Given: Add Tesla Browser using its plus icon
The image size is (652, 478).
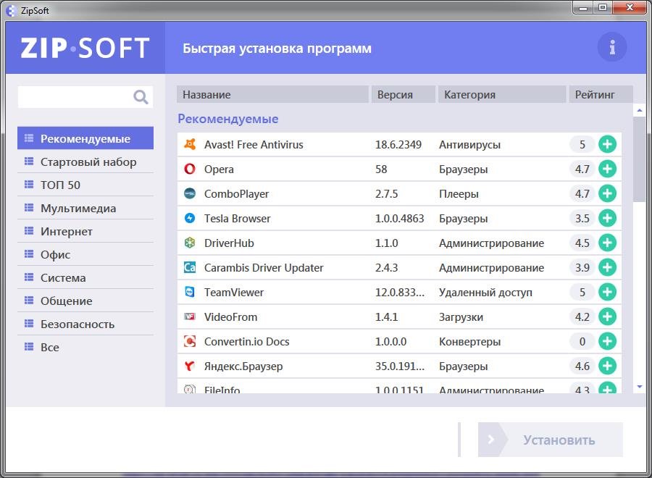Looking at the screenshot, I should [607, 218].
